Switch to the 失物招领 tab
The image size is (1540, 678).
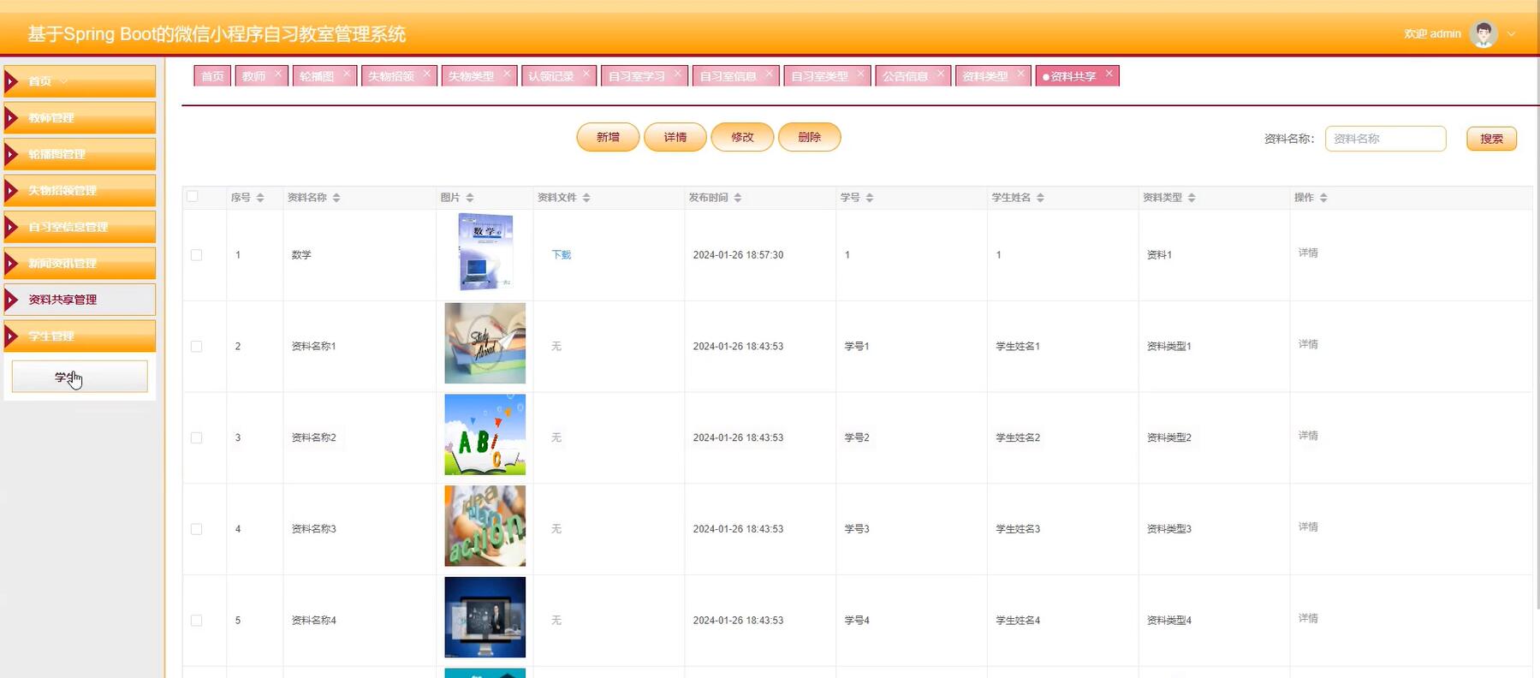pyautogui.click(x=391, y=76)
